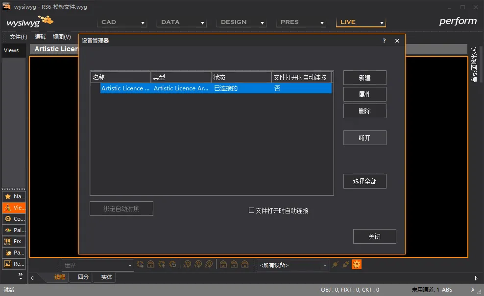Click the ABS status bar indicator
The image size is (484, 296).
coord(447,290)
